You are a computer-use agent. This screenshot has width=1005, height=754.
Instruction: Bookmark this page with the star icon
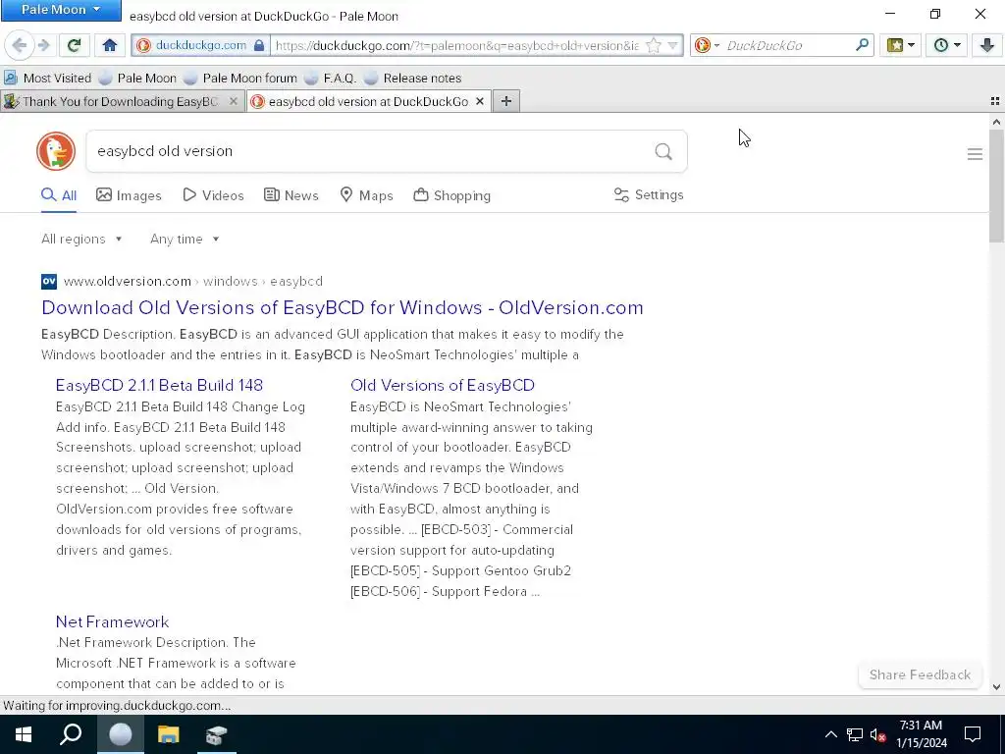pyautogui.click(x=653, y=45)
